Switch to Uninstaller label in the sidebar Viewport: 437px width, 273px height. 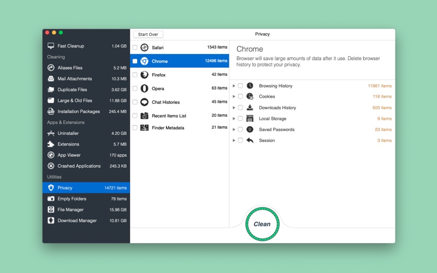[x=68, y=133]
